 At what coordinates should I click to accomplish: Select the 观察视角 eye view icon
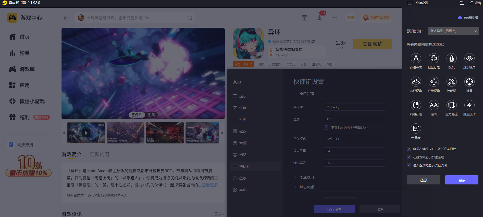pos(469,59)
